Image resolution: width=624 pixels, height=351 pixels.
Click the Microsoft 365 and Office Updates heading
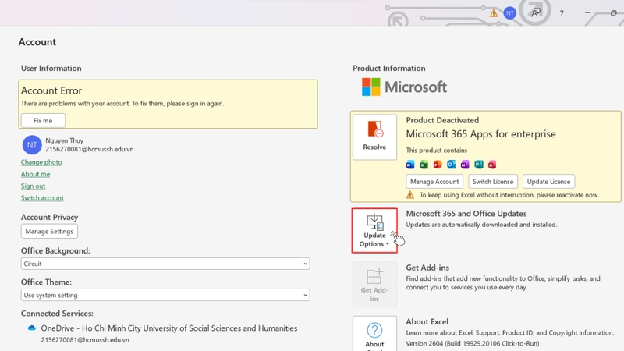466,214
